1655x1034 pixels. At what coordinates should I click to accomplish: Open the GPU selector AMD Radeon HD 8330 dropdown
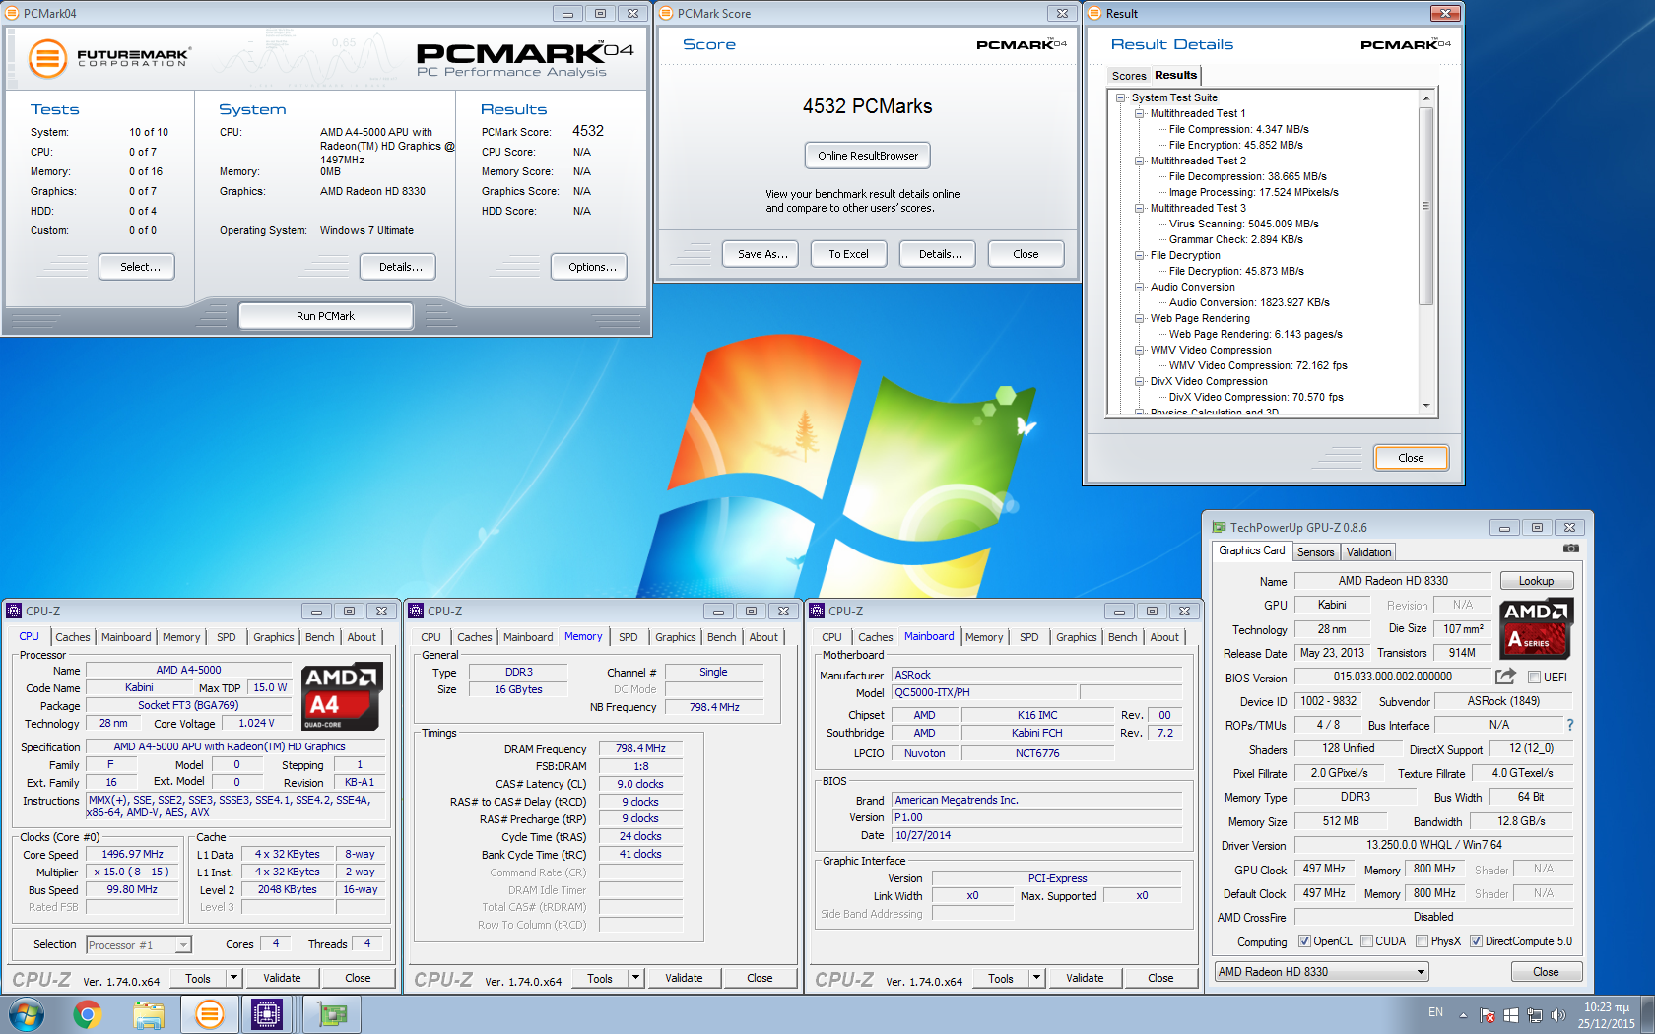point(1321,972)
